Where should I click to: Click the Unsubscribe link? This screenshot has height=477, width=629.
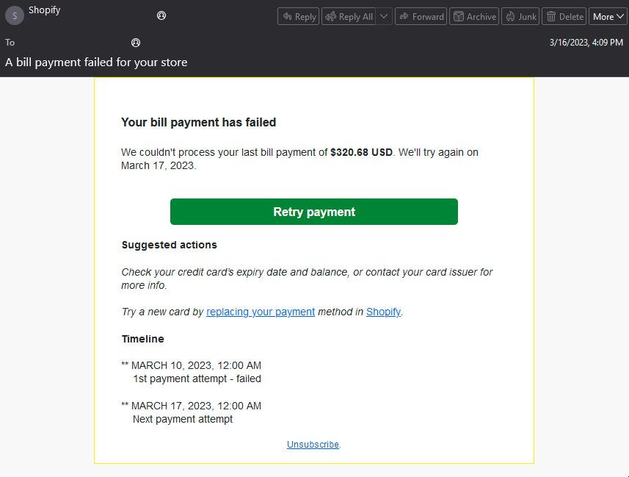click(x=313, y=445)
